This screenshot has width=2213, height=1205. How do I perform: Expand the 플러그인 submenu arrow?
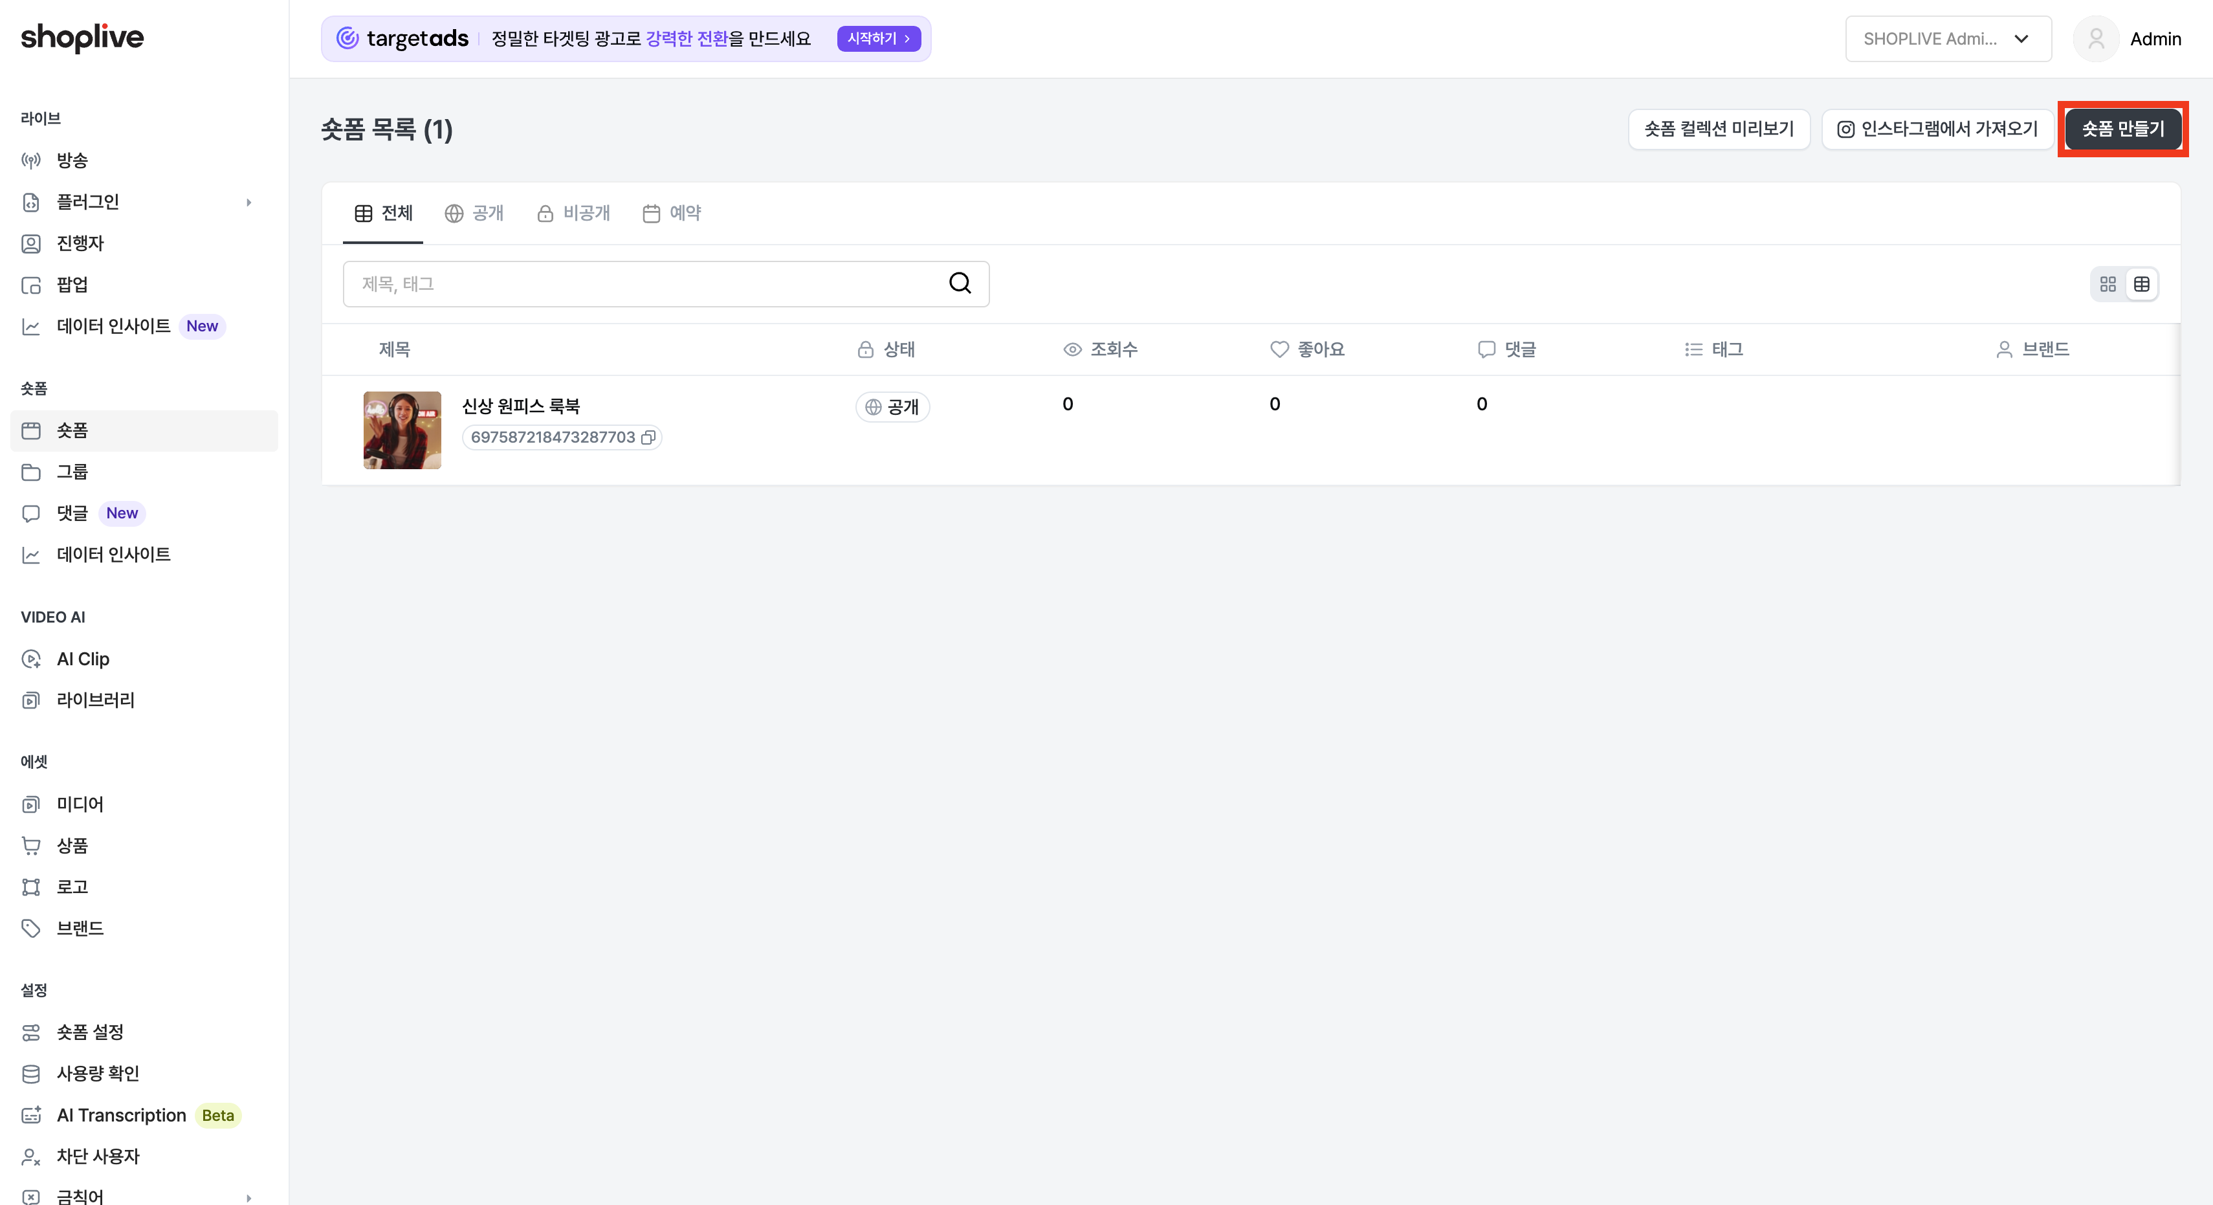(249, 202)
